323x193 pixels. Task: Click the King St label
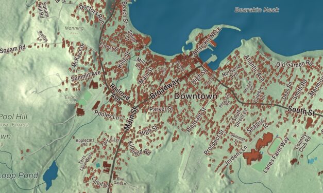tap(124, 60)
